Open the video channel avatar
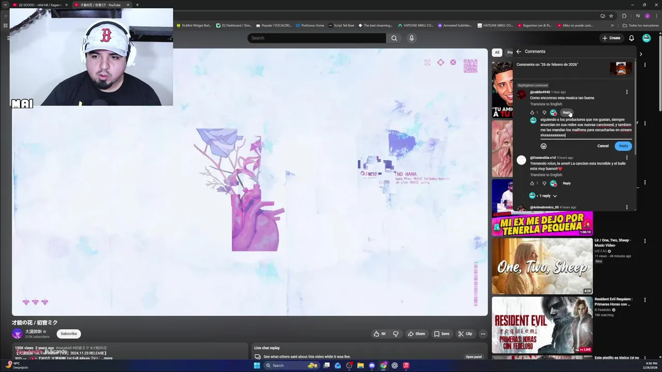 17,334
